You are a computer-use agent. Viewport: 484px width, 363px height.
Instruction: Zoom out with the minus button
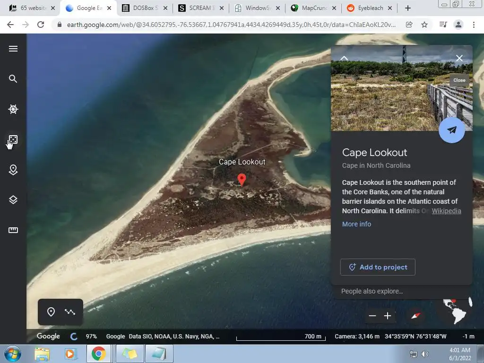pyautogui.click(x=372, y=316)
